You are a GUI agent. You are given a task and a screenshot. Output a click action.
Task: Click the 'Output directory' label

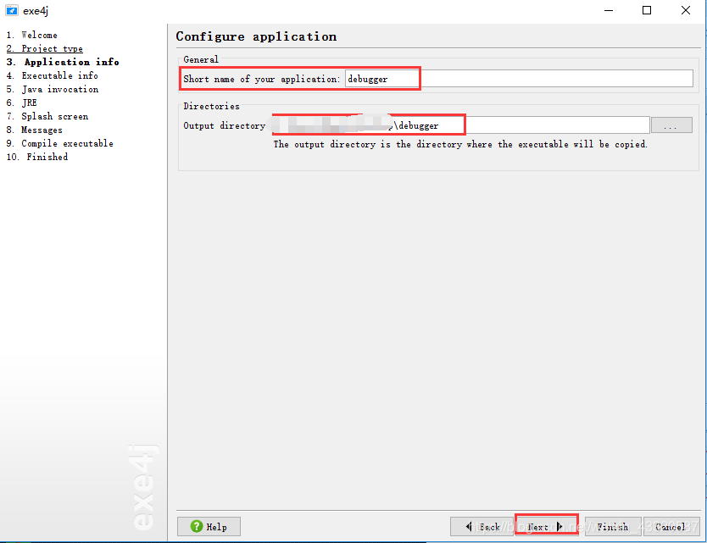(224, 125)
